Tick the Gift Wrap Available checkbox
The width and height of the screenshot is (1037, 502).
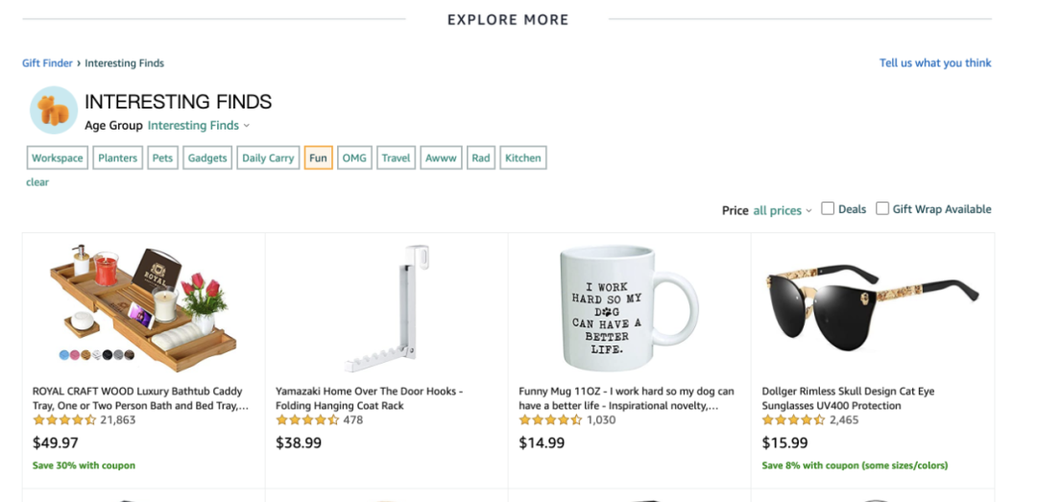point(882,209)
